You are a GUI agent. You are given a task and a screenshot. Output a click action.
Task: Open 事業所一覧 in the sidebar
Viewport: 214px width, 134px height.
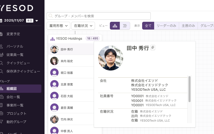click(15, 105)
